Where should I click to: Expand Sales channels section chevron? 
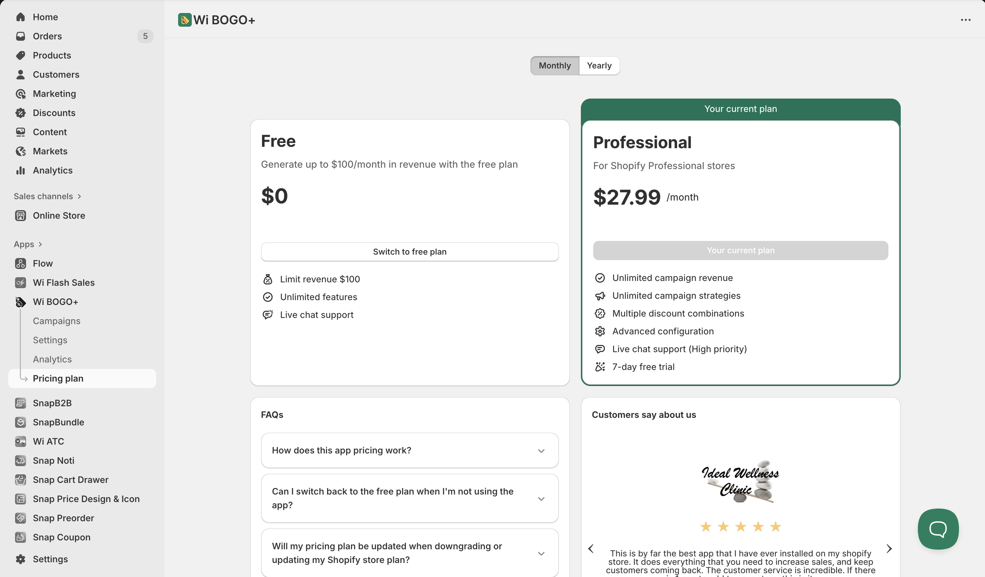point(79,196)
